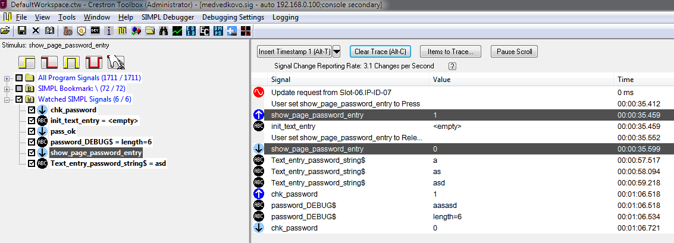
Task: Click the Save floppy disk icon
Action: click(22, 31)
